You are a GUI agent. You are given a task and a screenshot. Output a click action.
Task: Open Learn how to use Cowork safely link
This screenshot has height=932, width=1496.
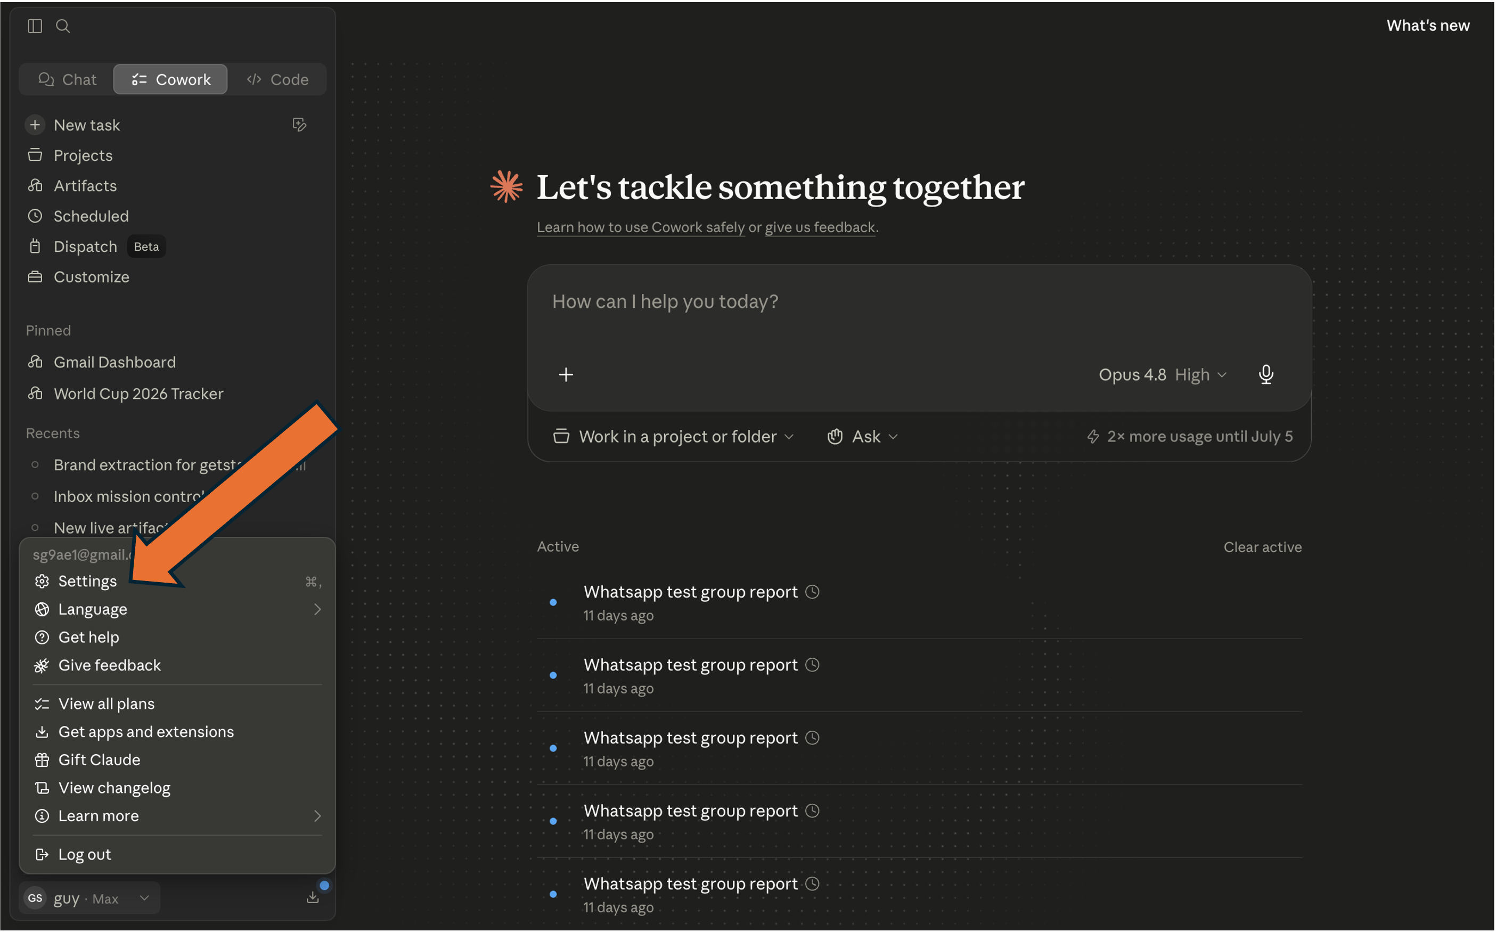click(641, 227)
